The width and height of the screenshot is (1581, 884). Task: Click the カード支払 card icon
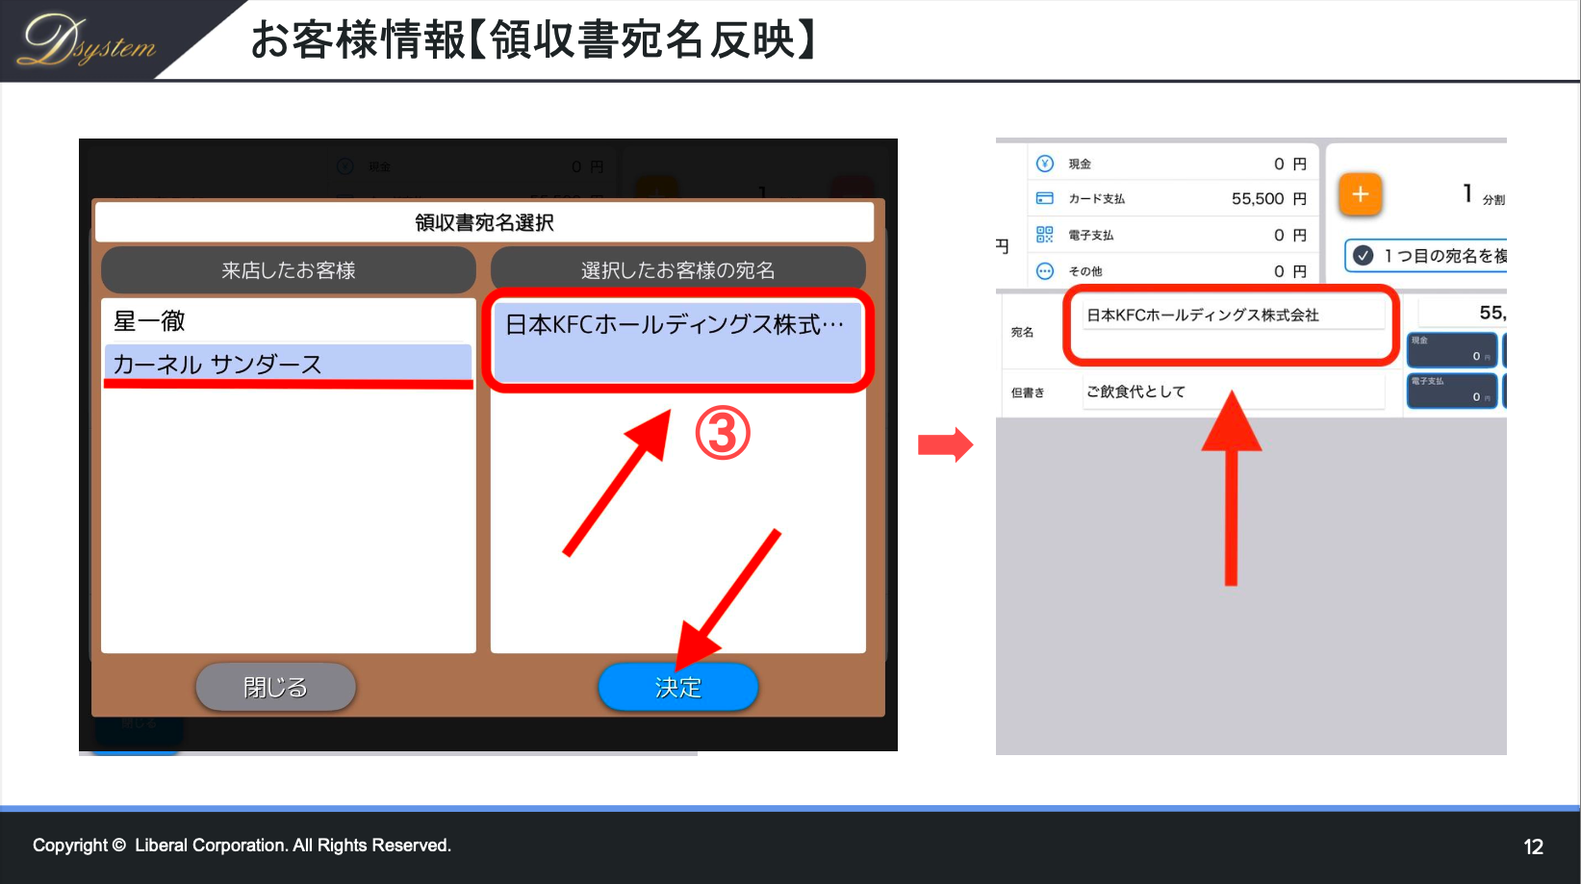click(x=1045, y=198)
